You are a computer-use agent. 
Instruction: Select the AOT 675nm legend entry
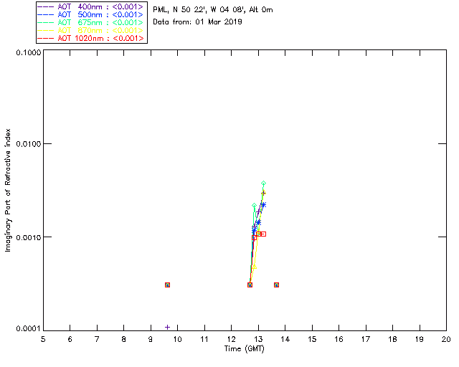pyautogui.click(x=90, y=22)
